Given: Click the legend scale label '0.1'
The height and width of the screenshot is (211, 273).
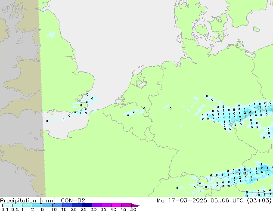Looking at the screenshot, I should (5, 209).
